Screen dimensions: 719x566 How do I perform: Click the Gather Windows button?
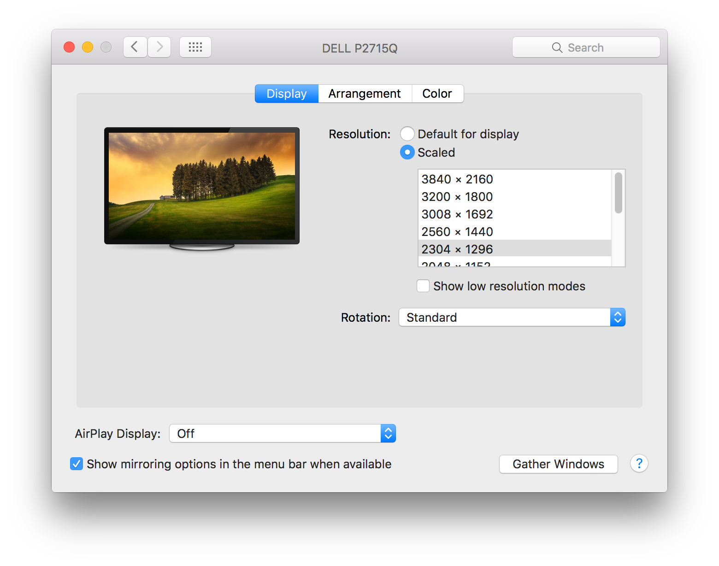pos(559,464)
